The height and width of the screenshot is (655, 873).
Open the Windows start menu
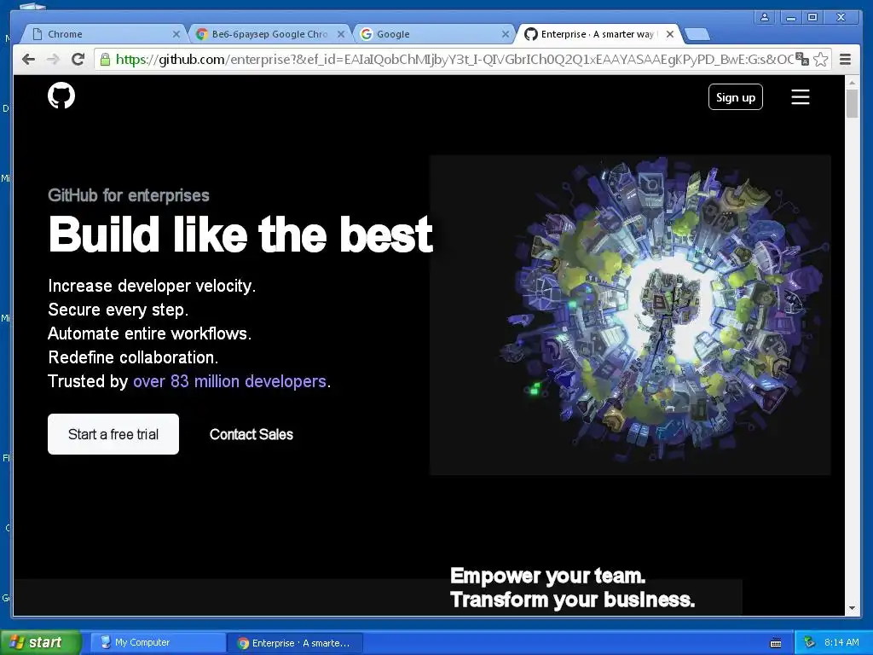click(40, 642)
